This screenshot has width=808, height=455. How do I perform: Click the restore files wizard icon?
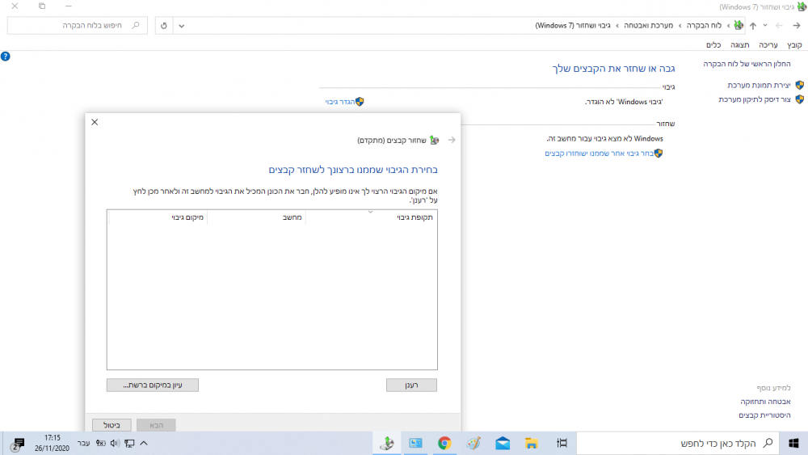click(x=434, y=140)
